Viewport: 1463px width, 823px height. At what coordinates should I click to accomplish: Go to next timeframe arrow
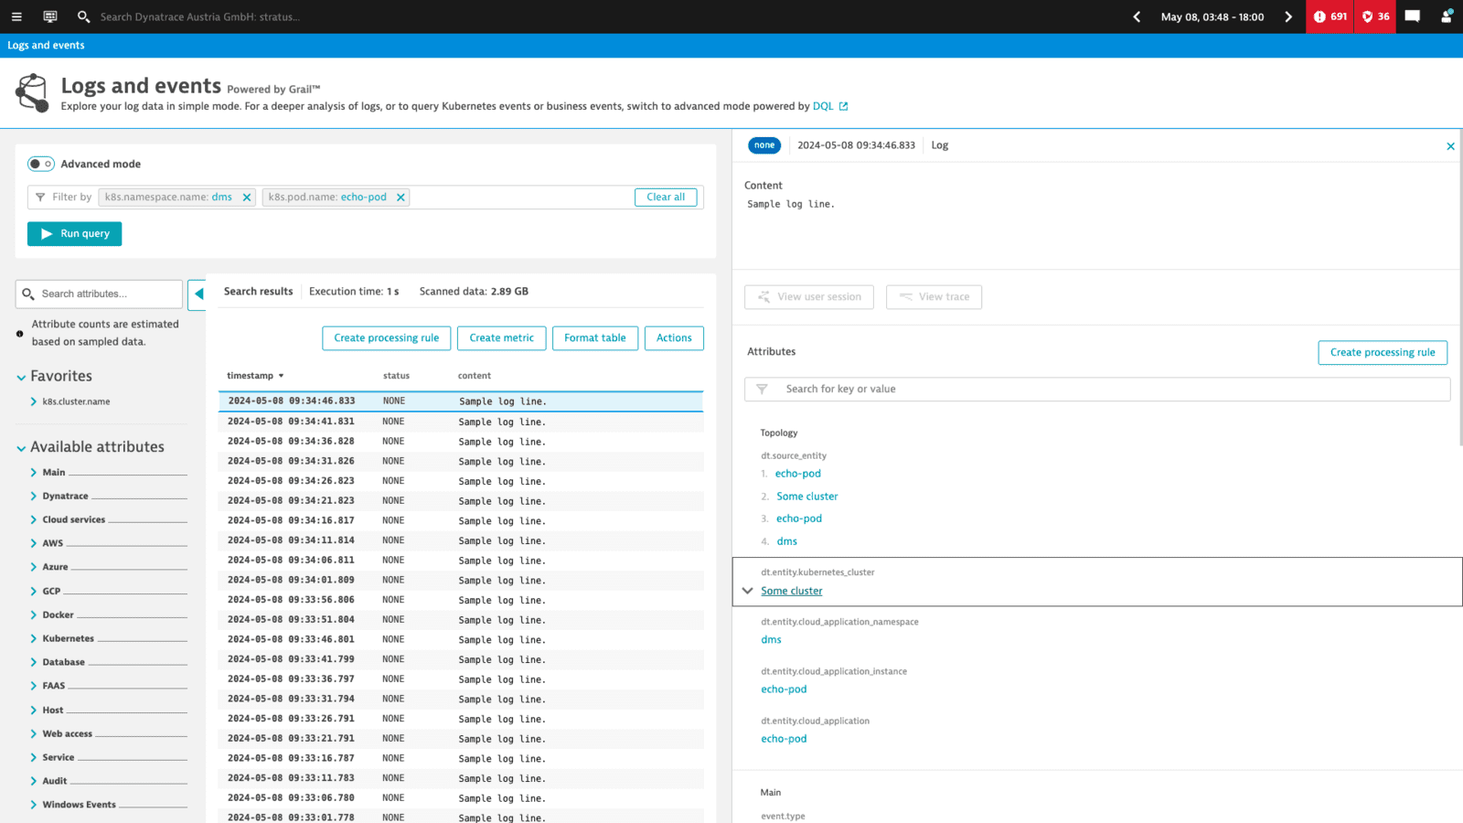pyautogui.click(x=1288, y=16)
